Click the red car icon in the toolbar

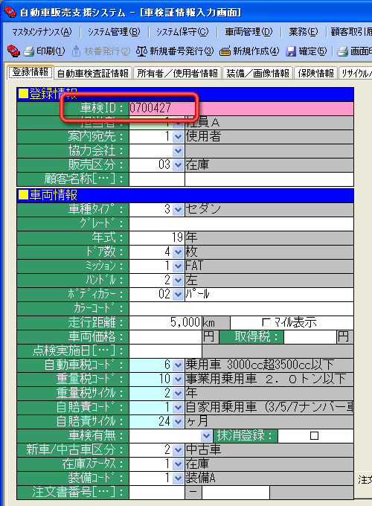click(x=13, y=51)
